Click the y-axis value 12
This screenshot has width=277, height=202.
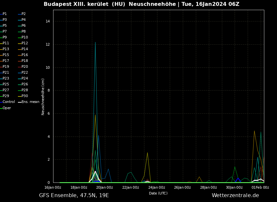[48, 45]
